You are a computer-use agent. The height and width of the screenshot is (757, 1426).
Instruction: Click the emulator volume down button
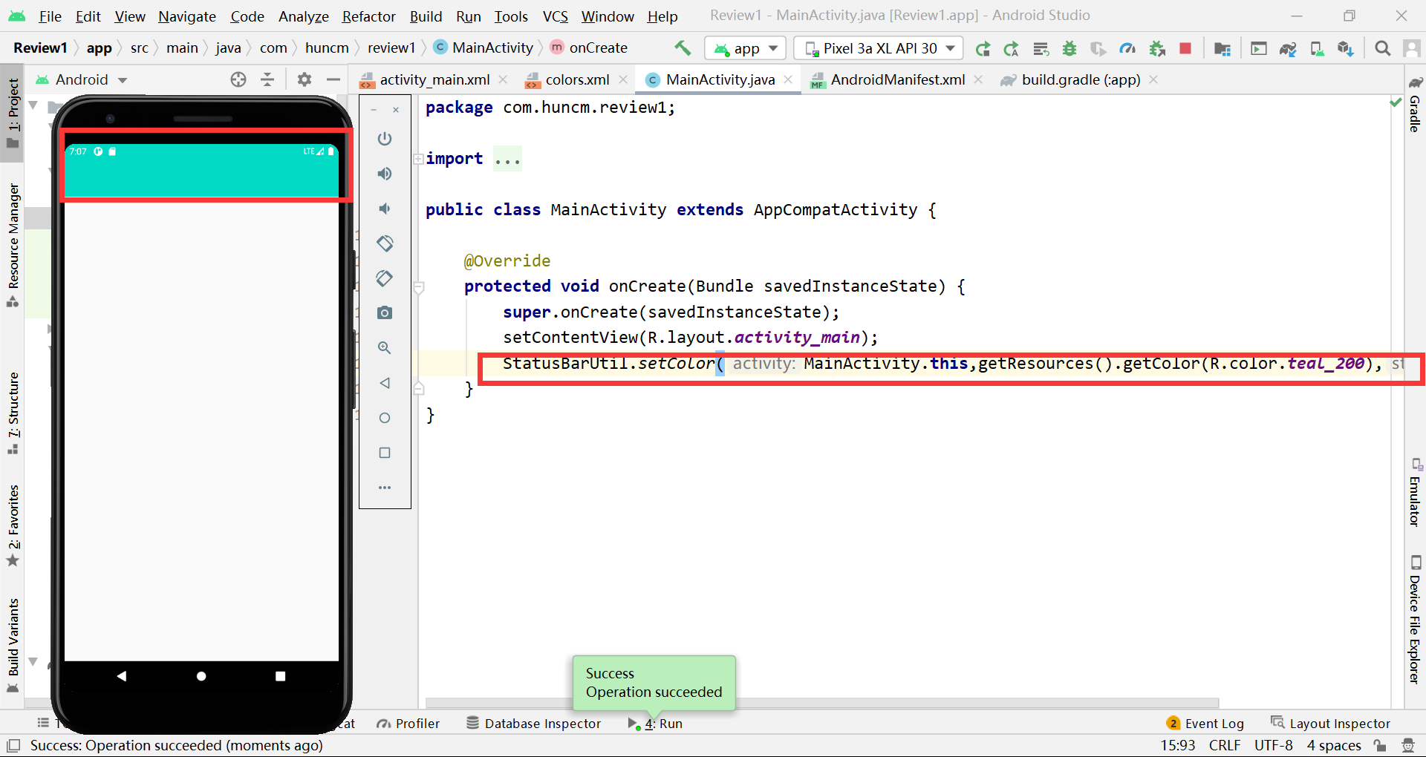click(x=384, y=209)
